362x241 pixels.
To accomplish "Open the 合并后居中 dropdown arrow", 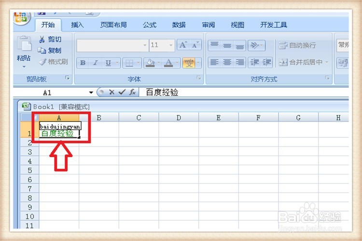I will [326, 62].
